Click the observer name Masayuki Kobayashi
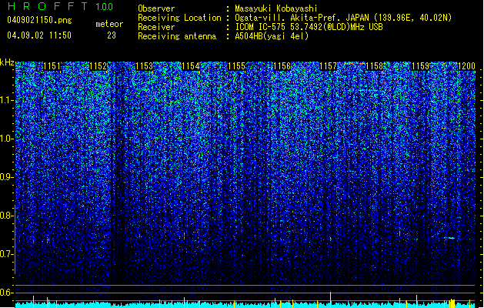Viewport: 484px width, 308px height. (x=276, y=8)
